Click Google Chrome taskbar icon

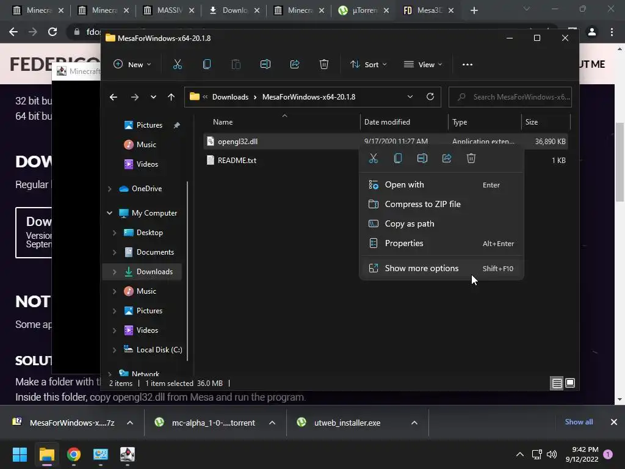tap(74, 454)
